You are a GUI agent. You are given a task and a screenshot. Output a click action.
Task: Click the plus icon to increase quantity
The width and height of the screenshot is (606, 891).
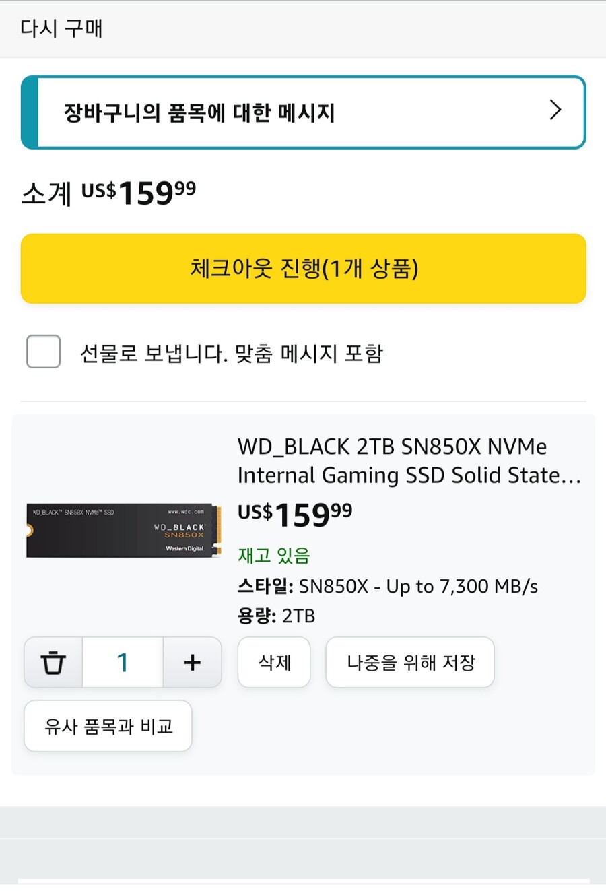point(193,662)
